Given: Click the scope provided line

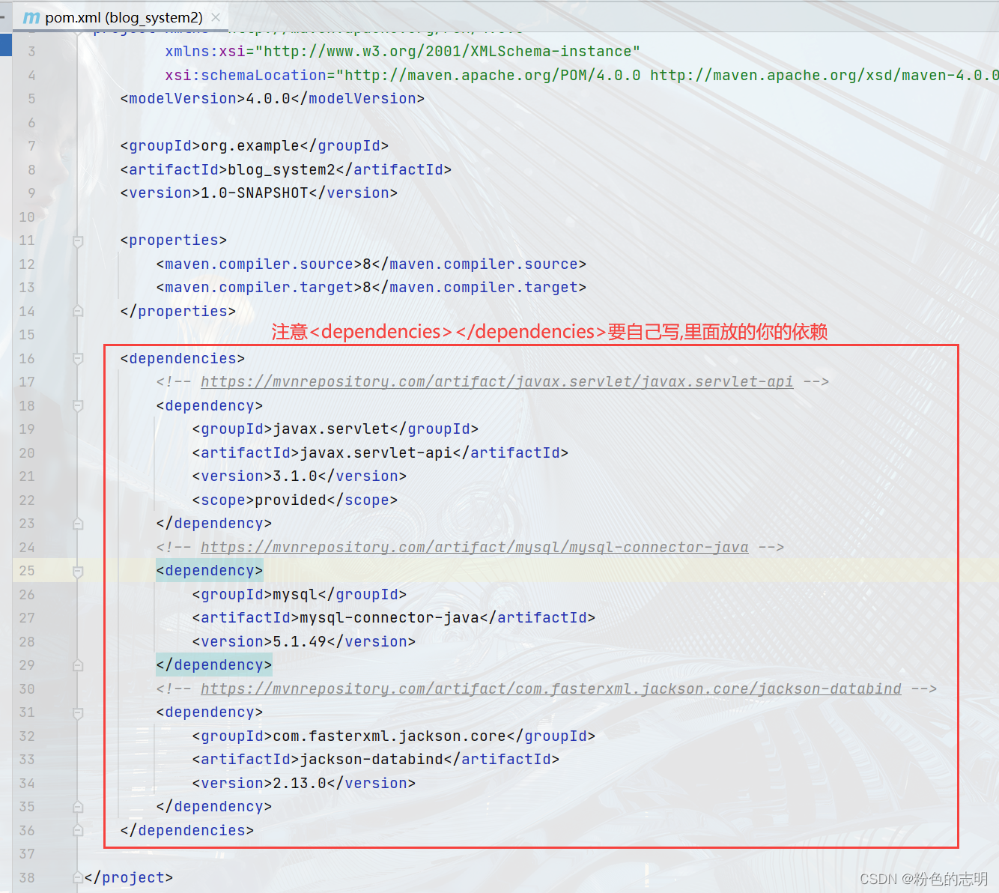Looking at the screenshot, I should point(295,500).
